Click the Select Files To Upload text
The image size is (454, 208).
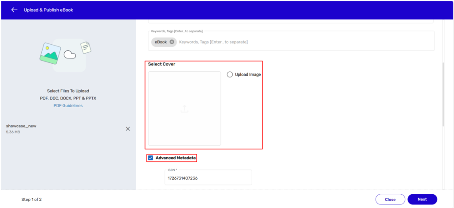(x=68, y=91)
